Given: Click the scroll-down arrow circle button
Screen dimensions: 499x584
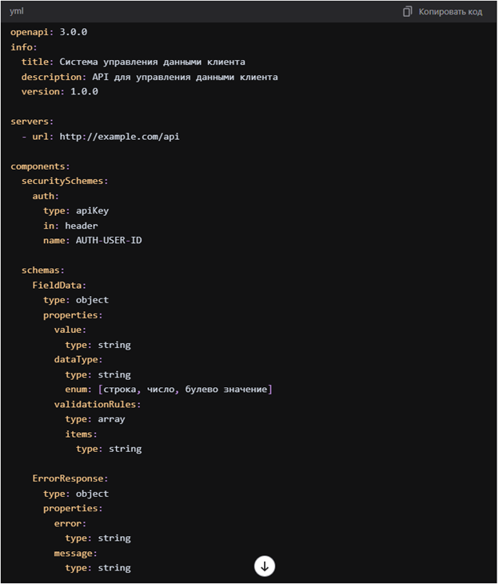Looking at the screenshot, I should [x=265, y=566].
